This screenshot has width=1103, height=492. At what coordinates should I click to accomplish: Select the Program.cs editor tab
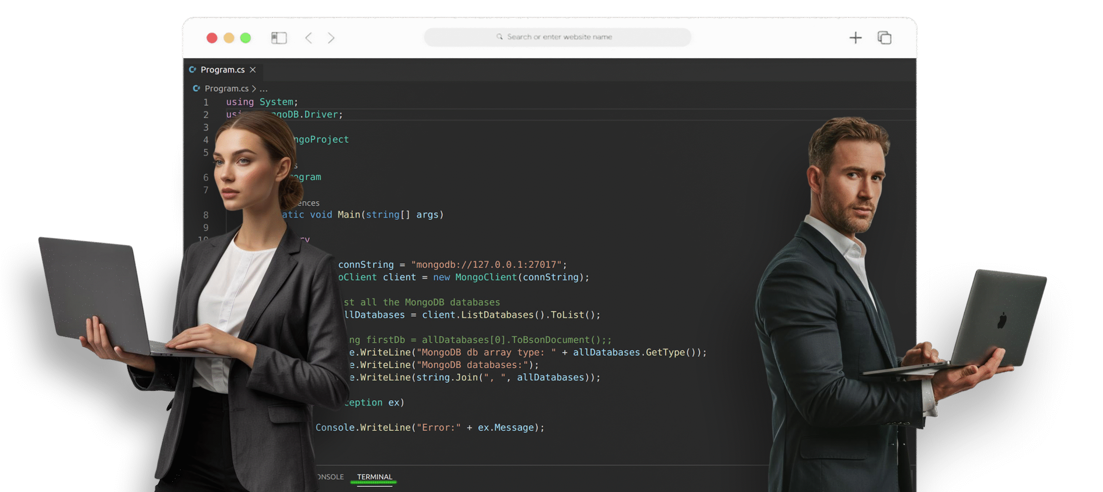222,69
